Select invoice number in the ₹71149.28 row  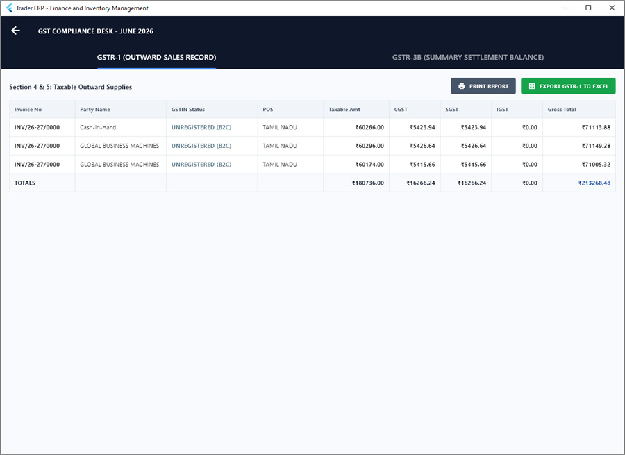click(x=37, y=146)
